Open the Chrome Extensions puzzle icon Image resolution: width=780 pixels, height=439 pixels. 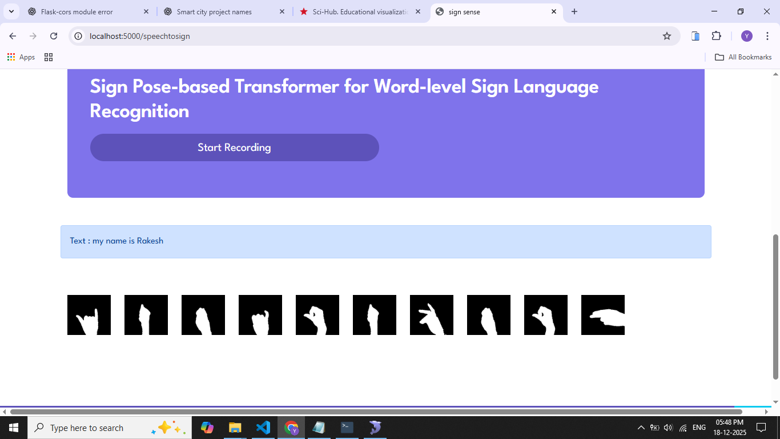716,36
